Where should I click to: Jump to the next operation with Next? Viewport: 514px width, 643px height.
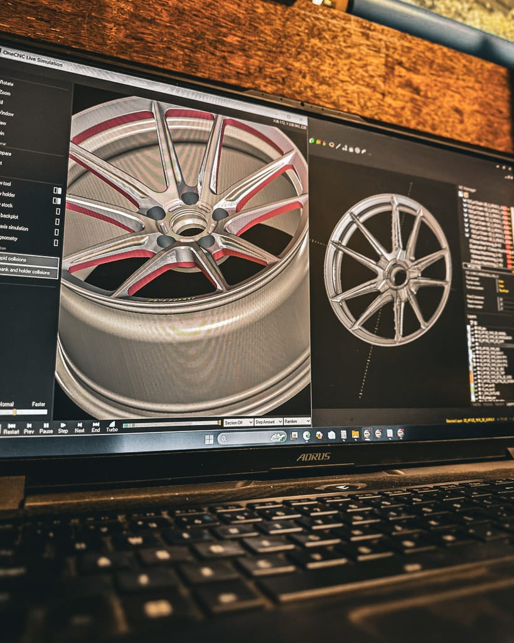click(x=80, y=427)
